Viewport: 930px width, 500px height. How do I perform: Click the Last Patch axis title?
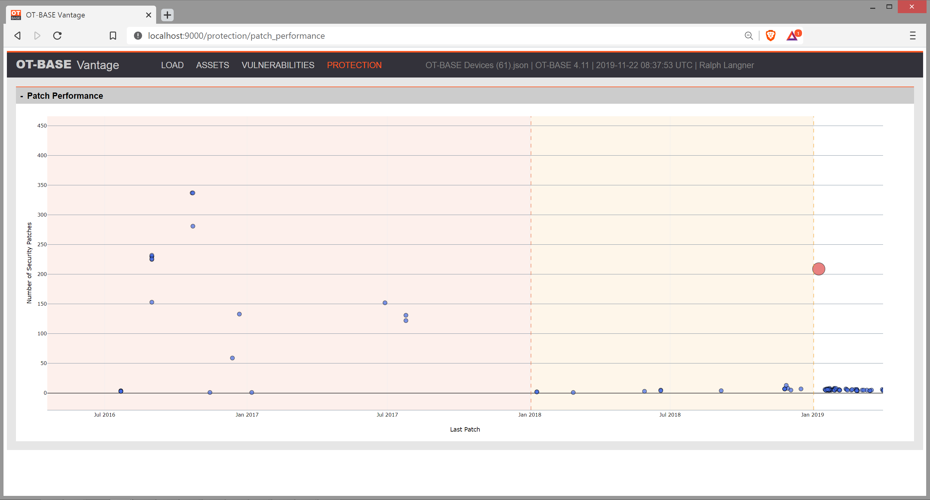465,429
